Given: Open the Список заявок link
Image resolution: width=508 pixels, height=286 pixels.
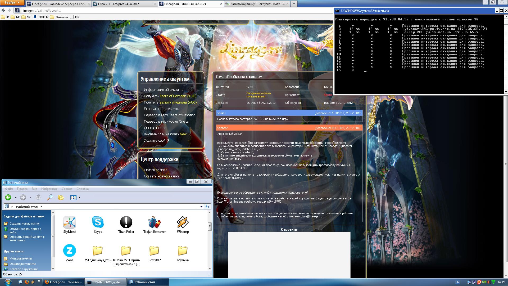Looking at the screenshot, I should (155, 170).
